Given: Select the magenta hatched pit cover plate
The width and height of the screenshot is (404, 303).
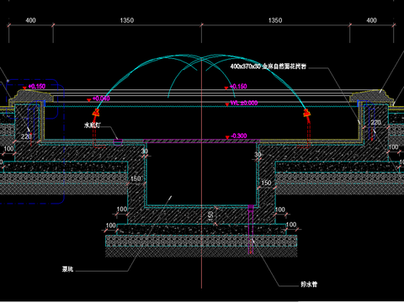Looking at the screenshot, I should [201, 141].
